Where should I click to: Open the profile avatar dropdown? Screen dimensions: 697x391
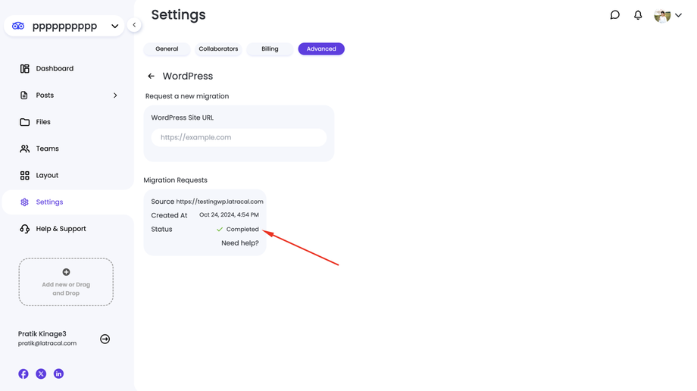click(x=667, y=15)
